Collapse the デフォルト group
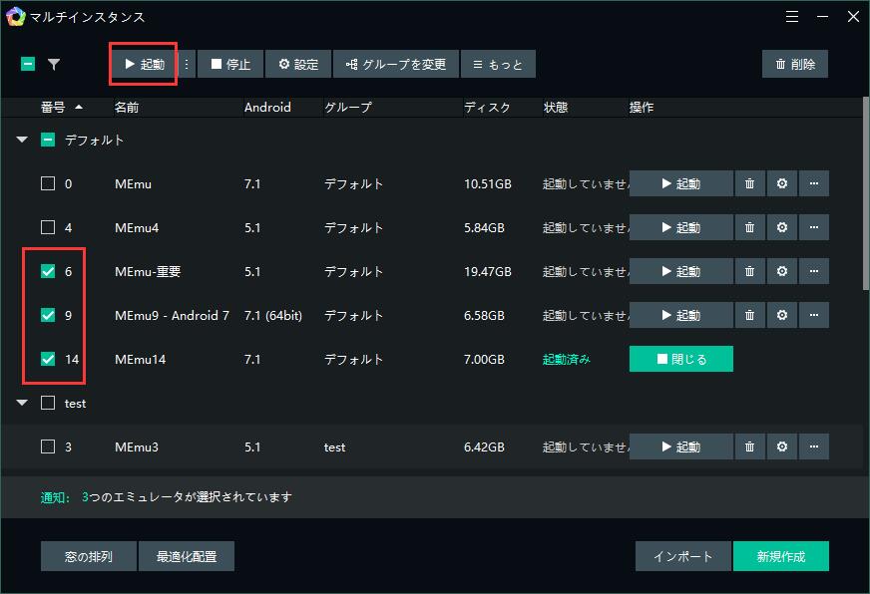This screenshot has height=594, width=870. click(21, 141)
